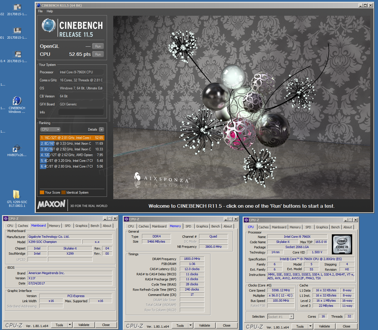Click Tools button in Memory CPU-Z window
The height and width of the screenshot is (330, 378).
[x=180, y=325]
